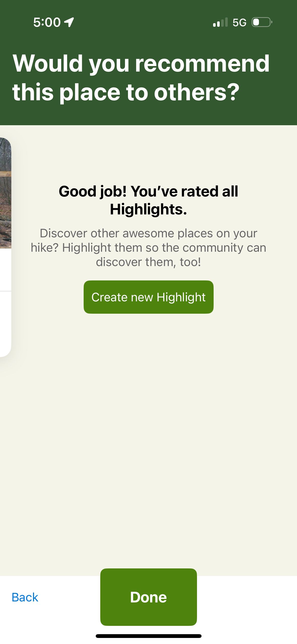Tap empty beige area below Create new Highlight
Screen dimensions: 297x644
pyautogui.click(x=148, y=441)
